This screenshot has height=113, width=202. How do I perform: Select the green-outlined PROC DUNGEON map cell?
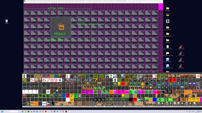coord(81,20)
